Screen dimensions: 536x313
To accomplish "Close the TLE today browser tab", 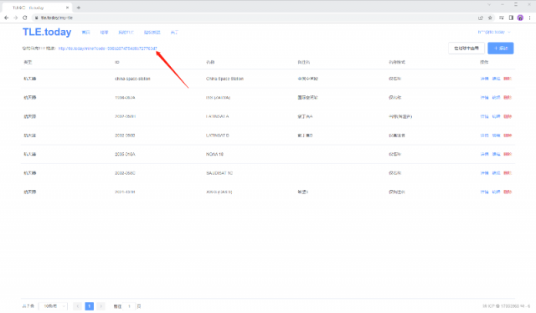I will [67, 8].
